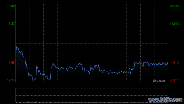Click the -1.61% percentage label
This screenshot has height=104, width=184.
175,63
